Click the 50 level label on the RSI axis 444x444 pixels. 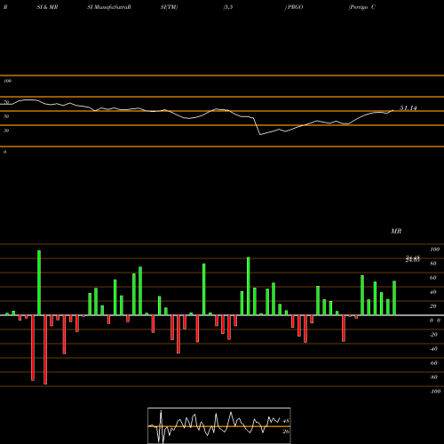(x=6, y=116)
